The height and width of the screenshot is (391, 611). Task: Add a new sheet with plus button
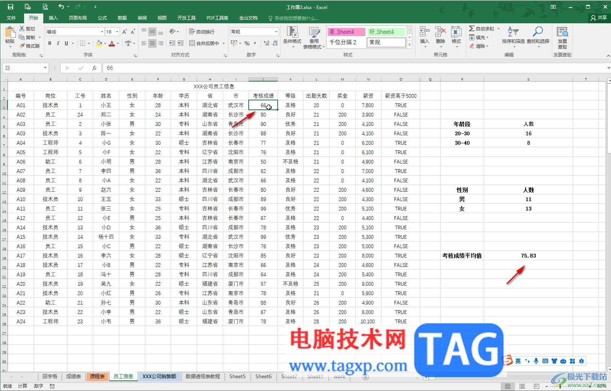point(365,377)
